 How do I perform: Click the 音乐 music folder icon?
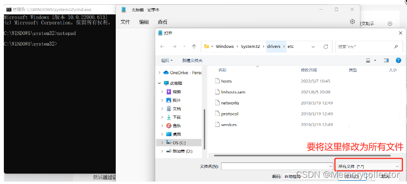point(169,126)
